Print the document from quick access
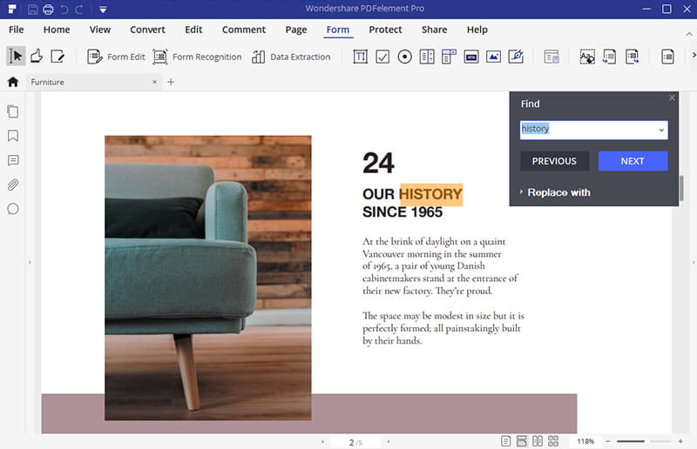 click(48, 9)
